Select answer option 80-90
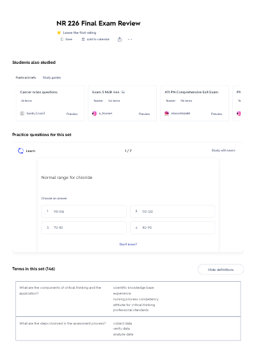The image size is (256, 361). (x=172, y=227)
